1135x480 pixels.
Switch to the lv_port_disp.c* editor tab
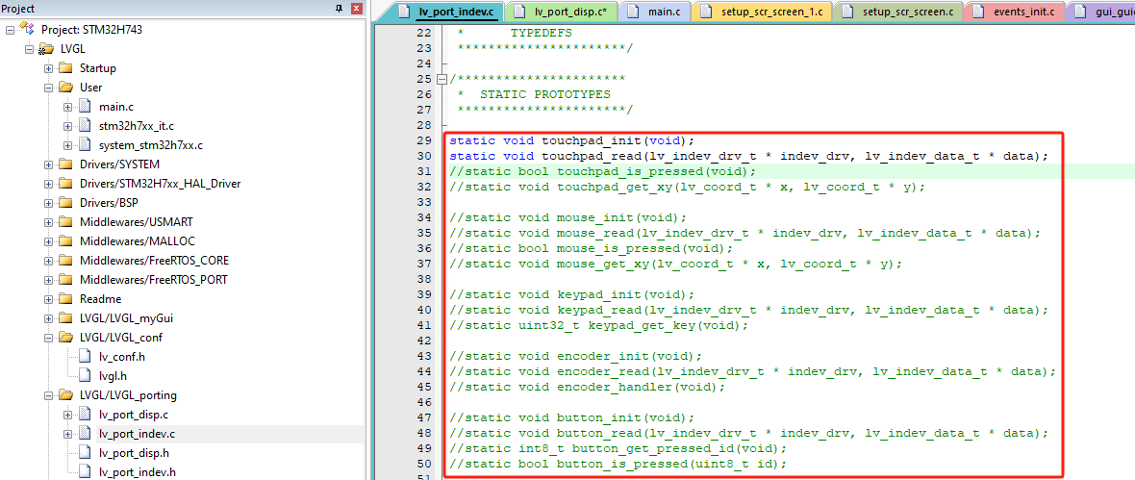coord(563,12)
